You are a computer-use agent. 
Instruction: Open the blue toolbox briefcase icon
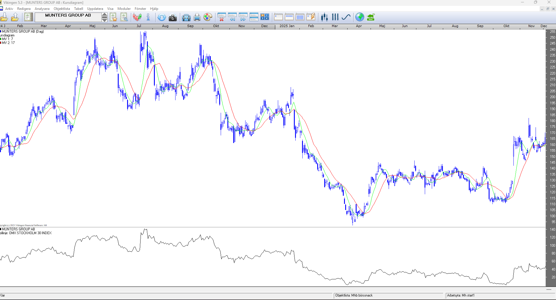point(186,17)
